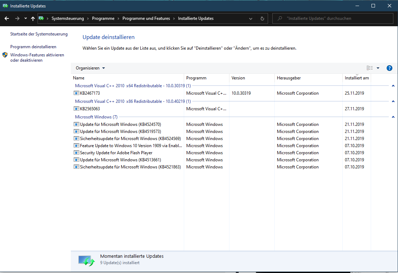Open help with the blue question mark
This screenshot has width=398, height=273.
point(390,68)
